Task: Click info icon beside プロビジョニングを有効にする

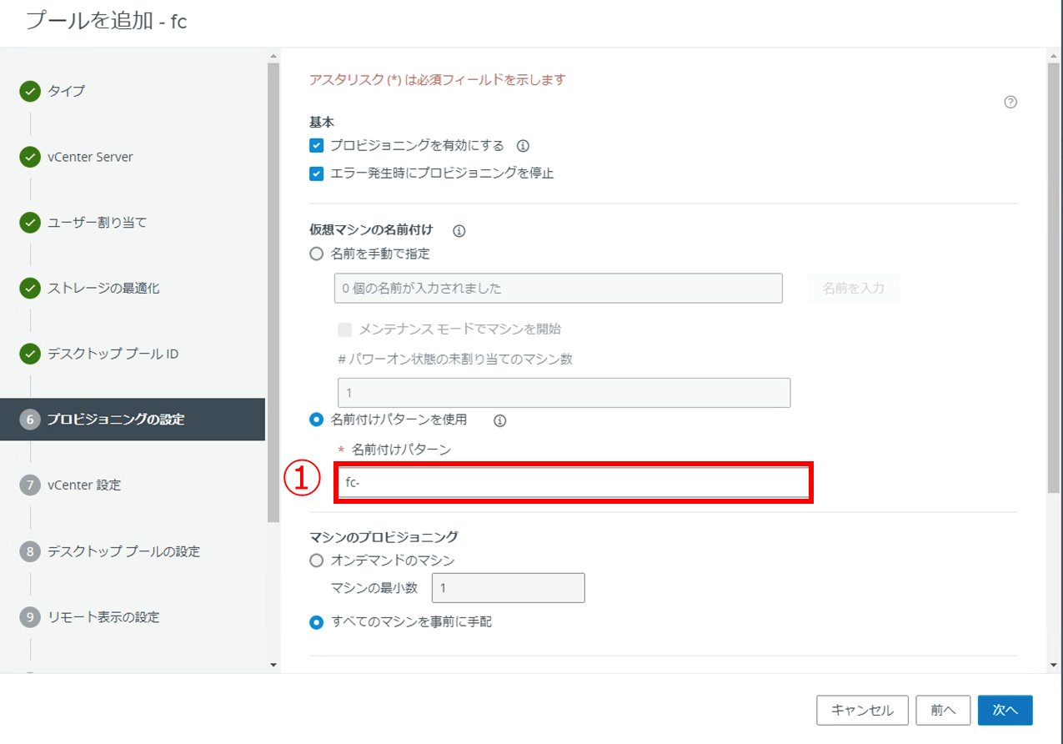Action: coord(523,146)
